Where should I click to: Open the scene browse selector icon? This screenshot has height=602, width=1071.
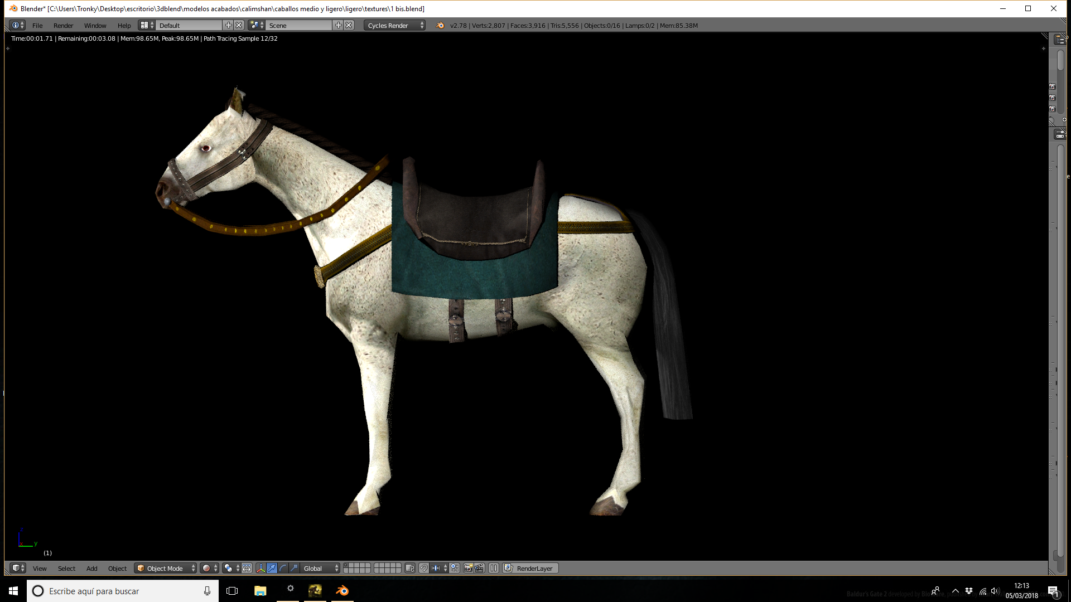click(x=257, y=25)
